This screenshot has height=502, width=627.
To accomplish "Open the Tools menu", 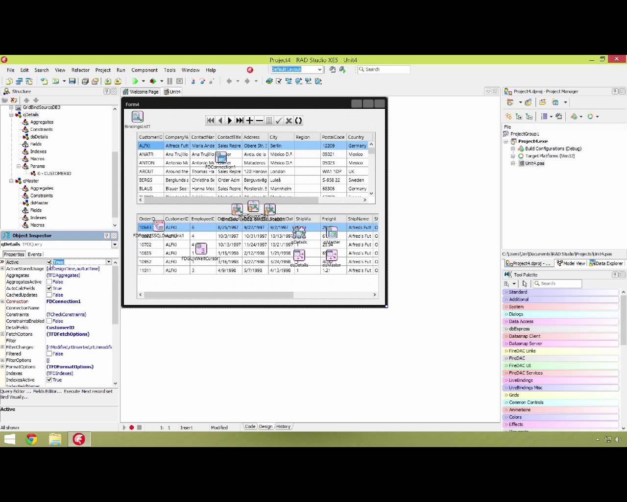I will (169, 70).
